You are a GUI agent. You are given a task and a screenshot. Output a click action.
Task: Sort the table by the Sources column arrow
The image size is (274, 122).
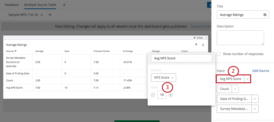16,51
